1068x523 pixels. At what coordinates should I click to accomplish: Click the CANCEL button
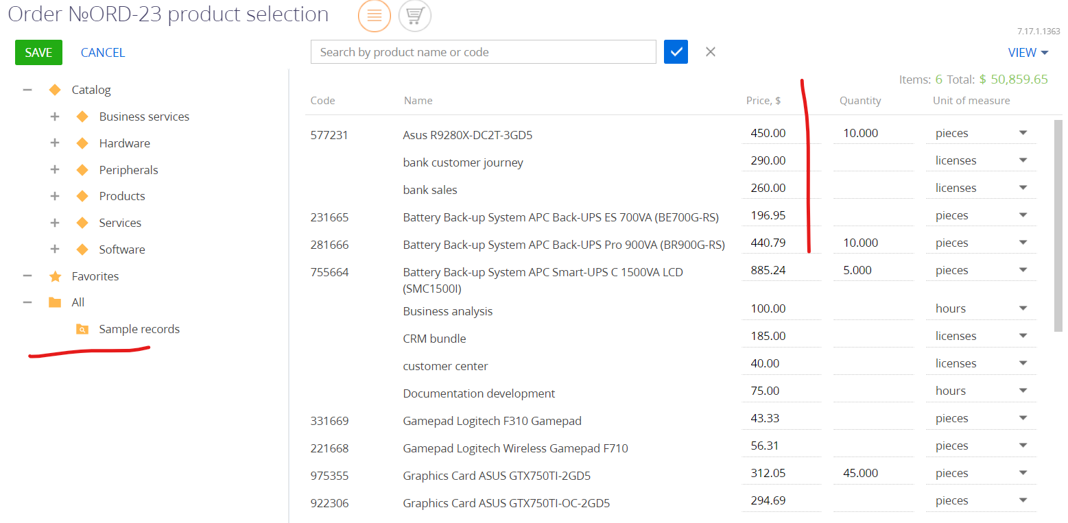coord(103,53)
